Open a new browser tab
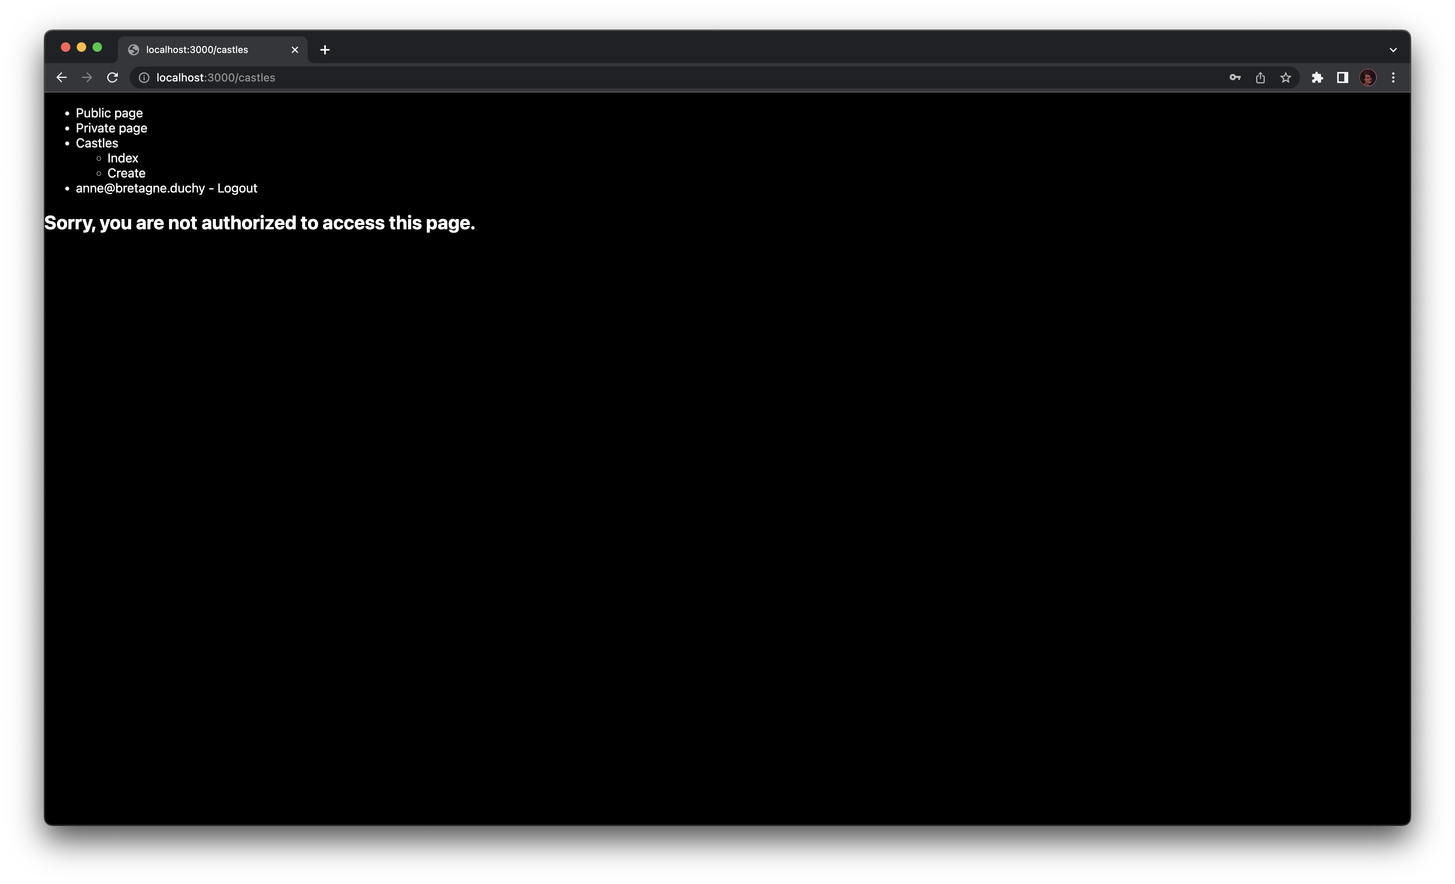This screenshot has width=1455, height=884. pyautogui.click(x=325, y=49)
